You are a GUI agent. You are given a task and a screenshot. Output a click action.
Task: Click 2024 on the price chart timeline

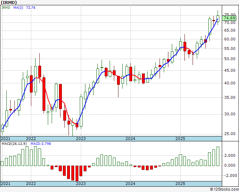point(130,139)
